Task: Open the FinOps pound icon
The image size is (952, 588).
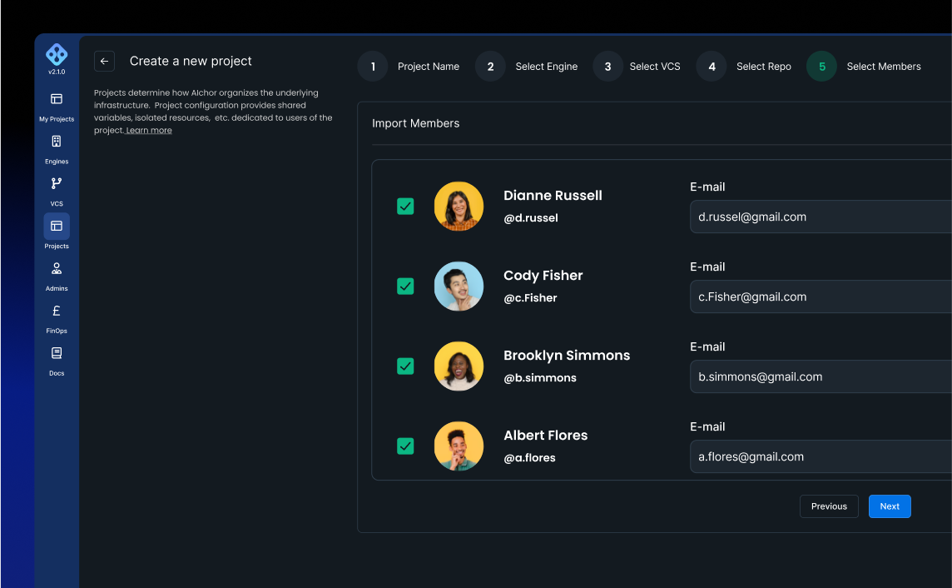Action: pos(57,311)
